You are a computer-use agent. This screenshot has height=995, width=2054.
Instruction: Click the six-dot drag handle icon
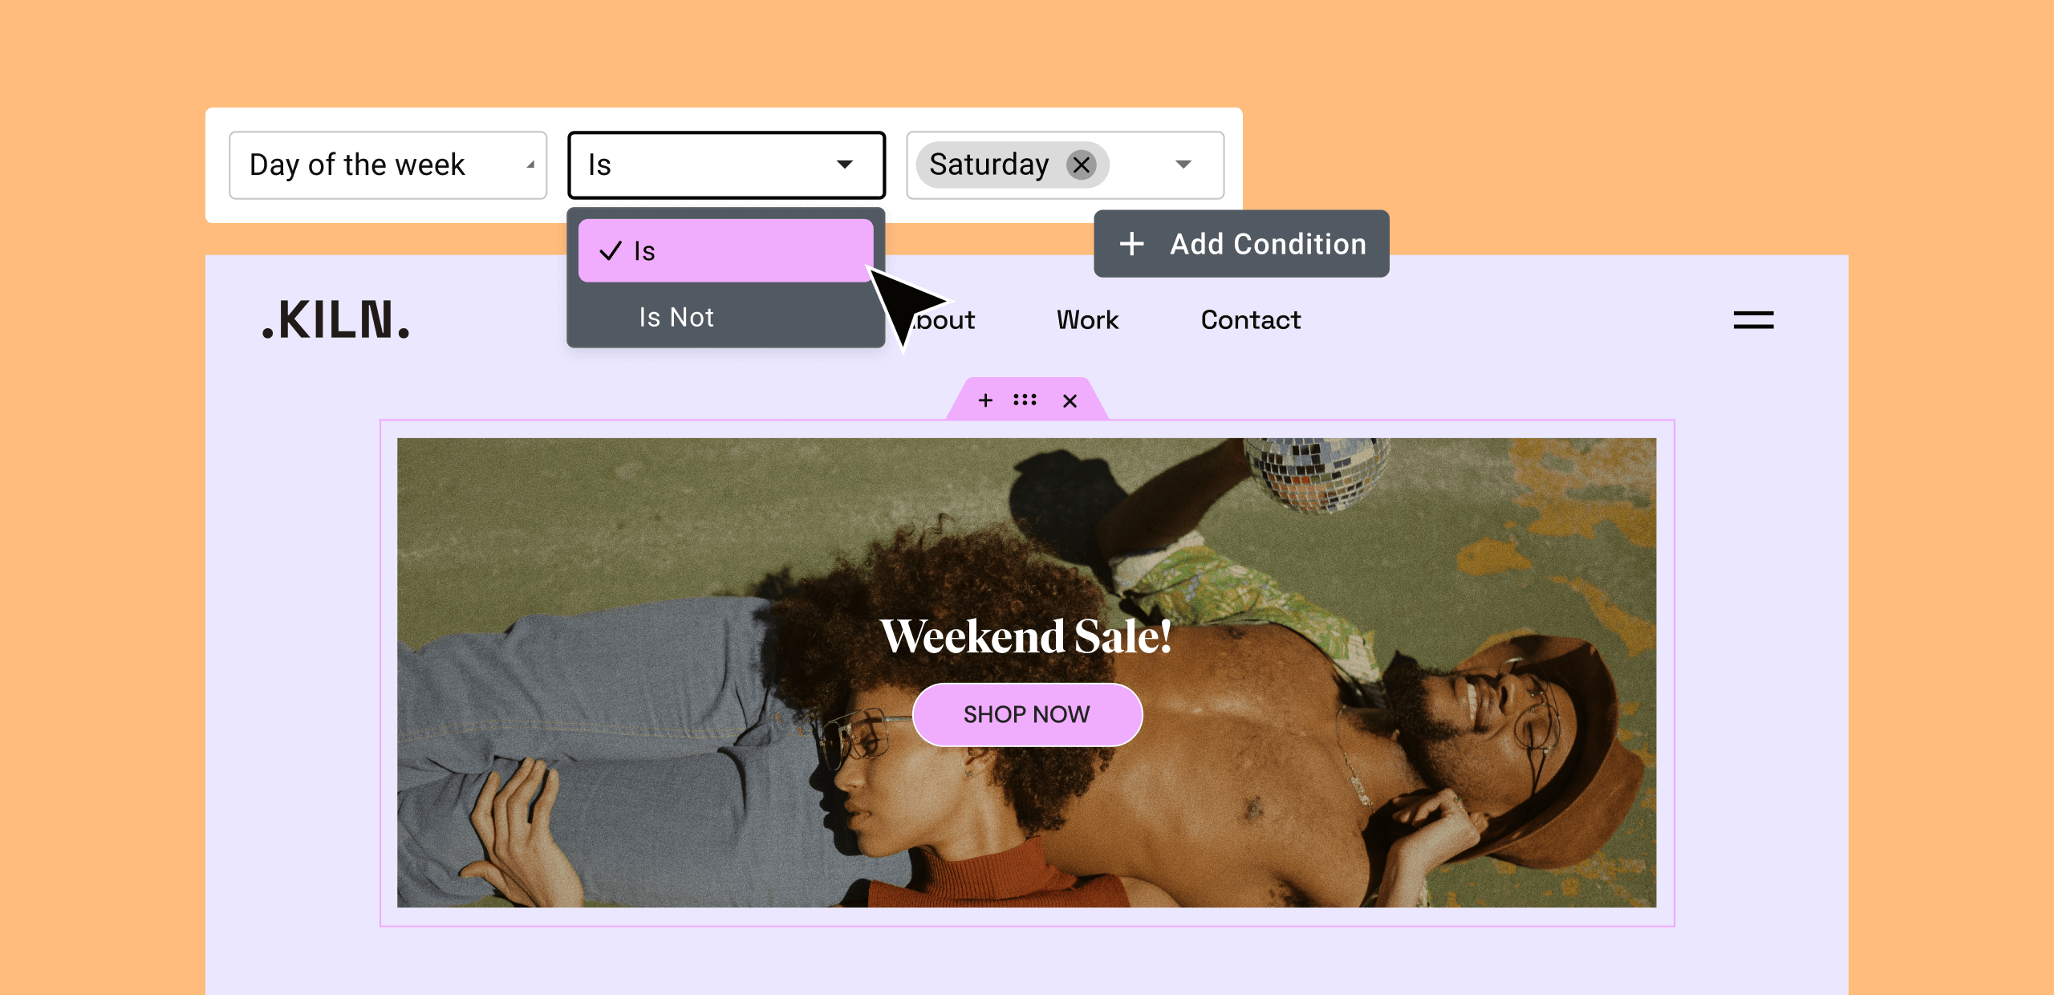coord(1025,400)
